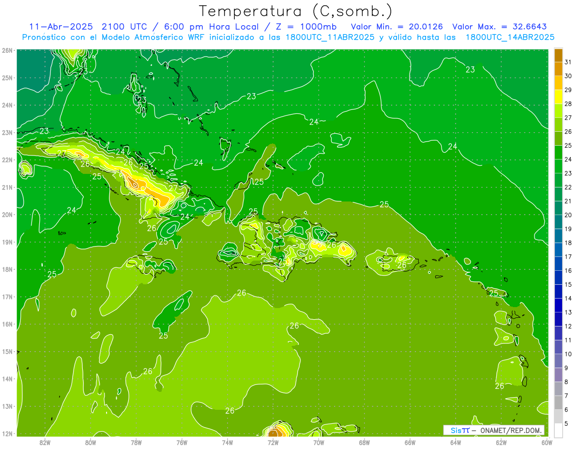
Task: Click legend value '7' on color scale
Action: coord(566,396)
